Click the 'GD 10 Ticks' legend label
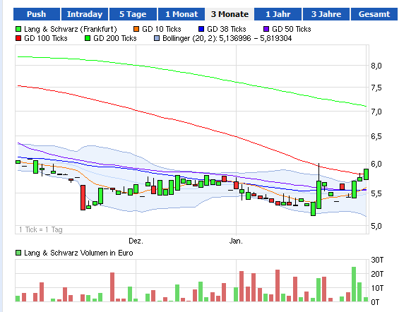The image size is (399, 312). pyautogui.click(x=161, y=29)
